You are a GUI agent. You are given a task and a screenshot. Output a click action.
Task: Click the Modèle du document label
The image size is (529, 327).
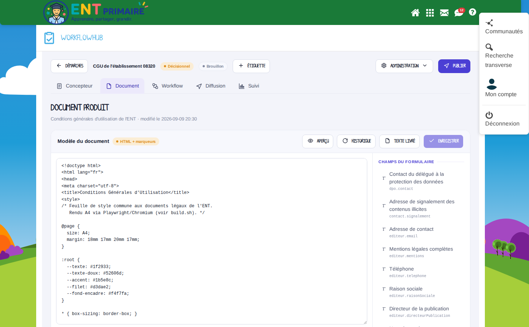coord(83,141)
